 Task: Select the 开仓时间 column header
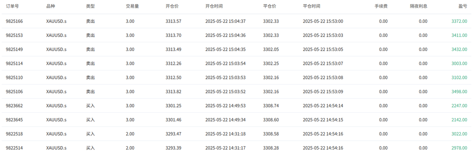pos(214,7)
